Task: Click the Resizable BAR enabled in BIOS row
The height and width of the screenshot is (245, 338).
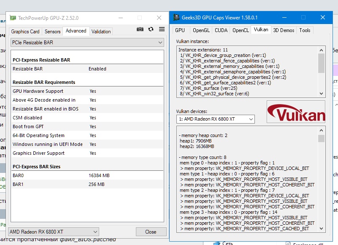Action: click(x=87, y=109)
